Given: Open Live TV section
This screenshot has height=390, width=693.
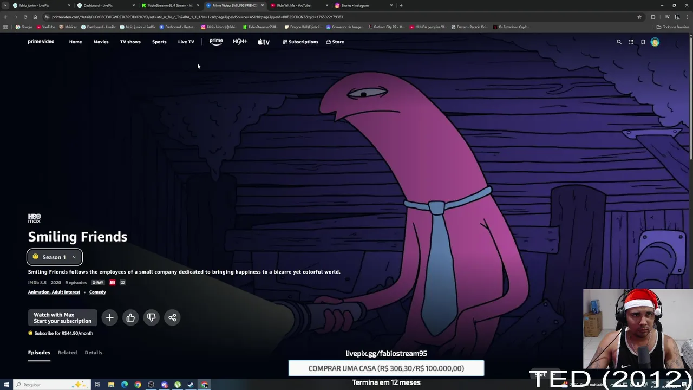Looking at the screenshot, I should point(186,42).
